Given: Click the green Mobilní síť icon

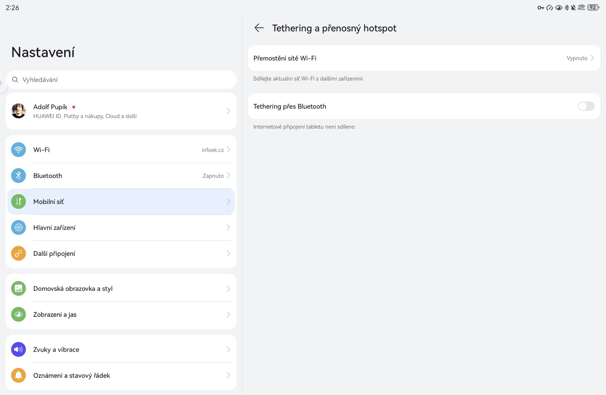Looking at the screenshot, I should (18, 202).
